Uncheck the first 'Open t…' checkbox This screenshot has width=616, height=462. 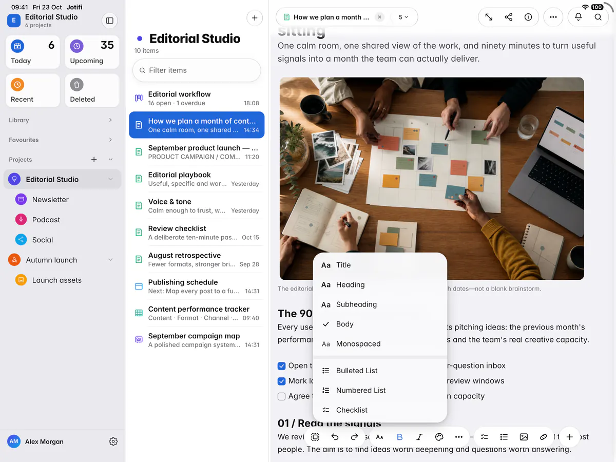tap(281, 366)
